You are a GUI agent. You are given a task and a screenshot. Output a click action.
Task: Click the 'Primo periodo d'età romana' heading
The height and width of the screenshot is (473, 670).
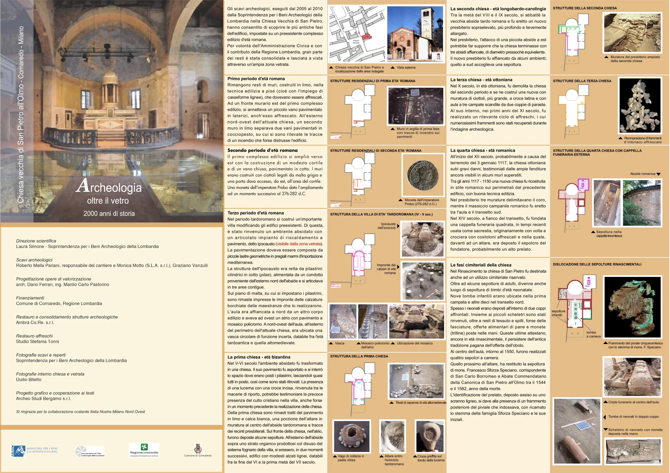pos(256,79)
